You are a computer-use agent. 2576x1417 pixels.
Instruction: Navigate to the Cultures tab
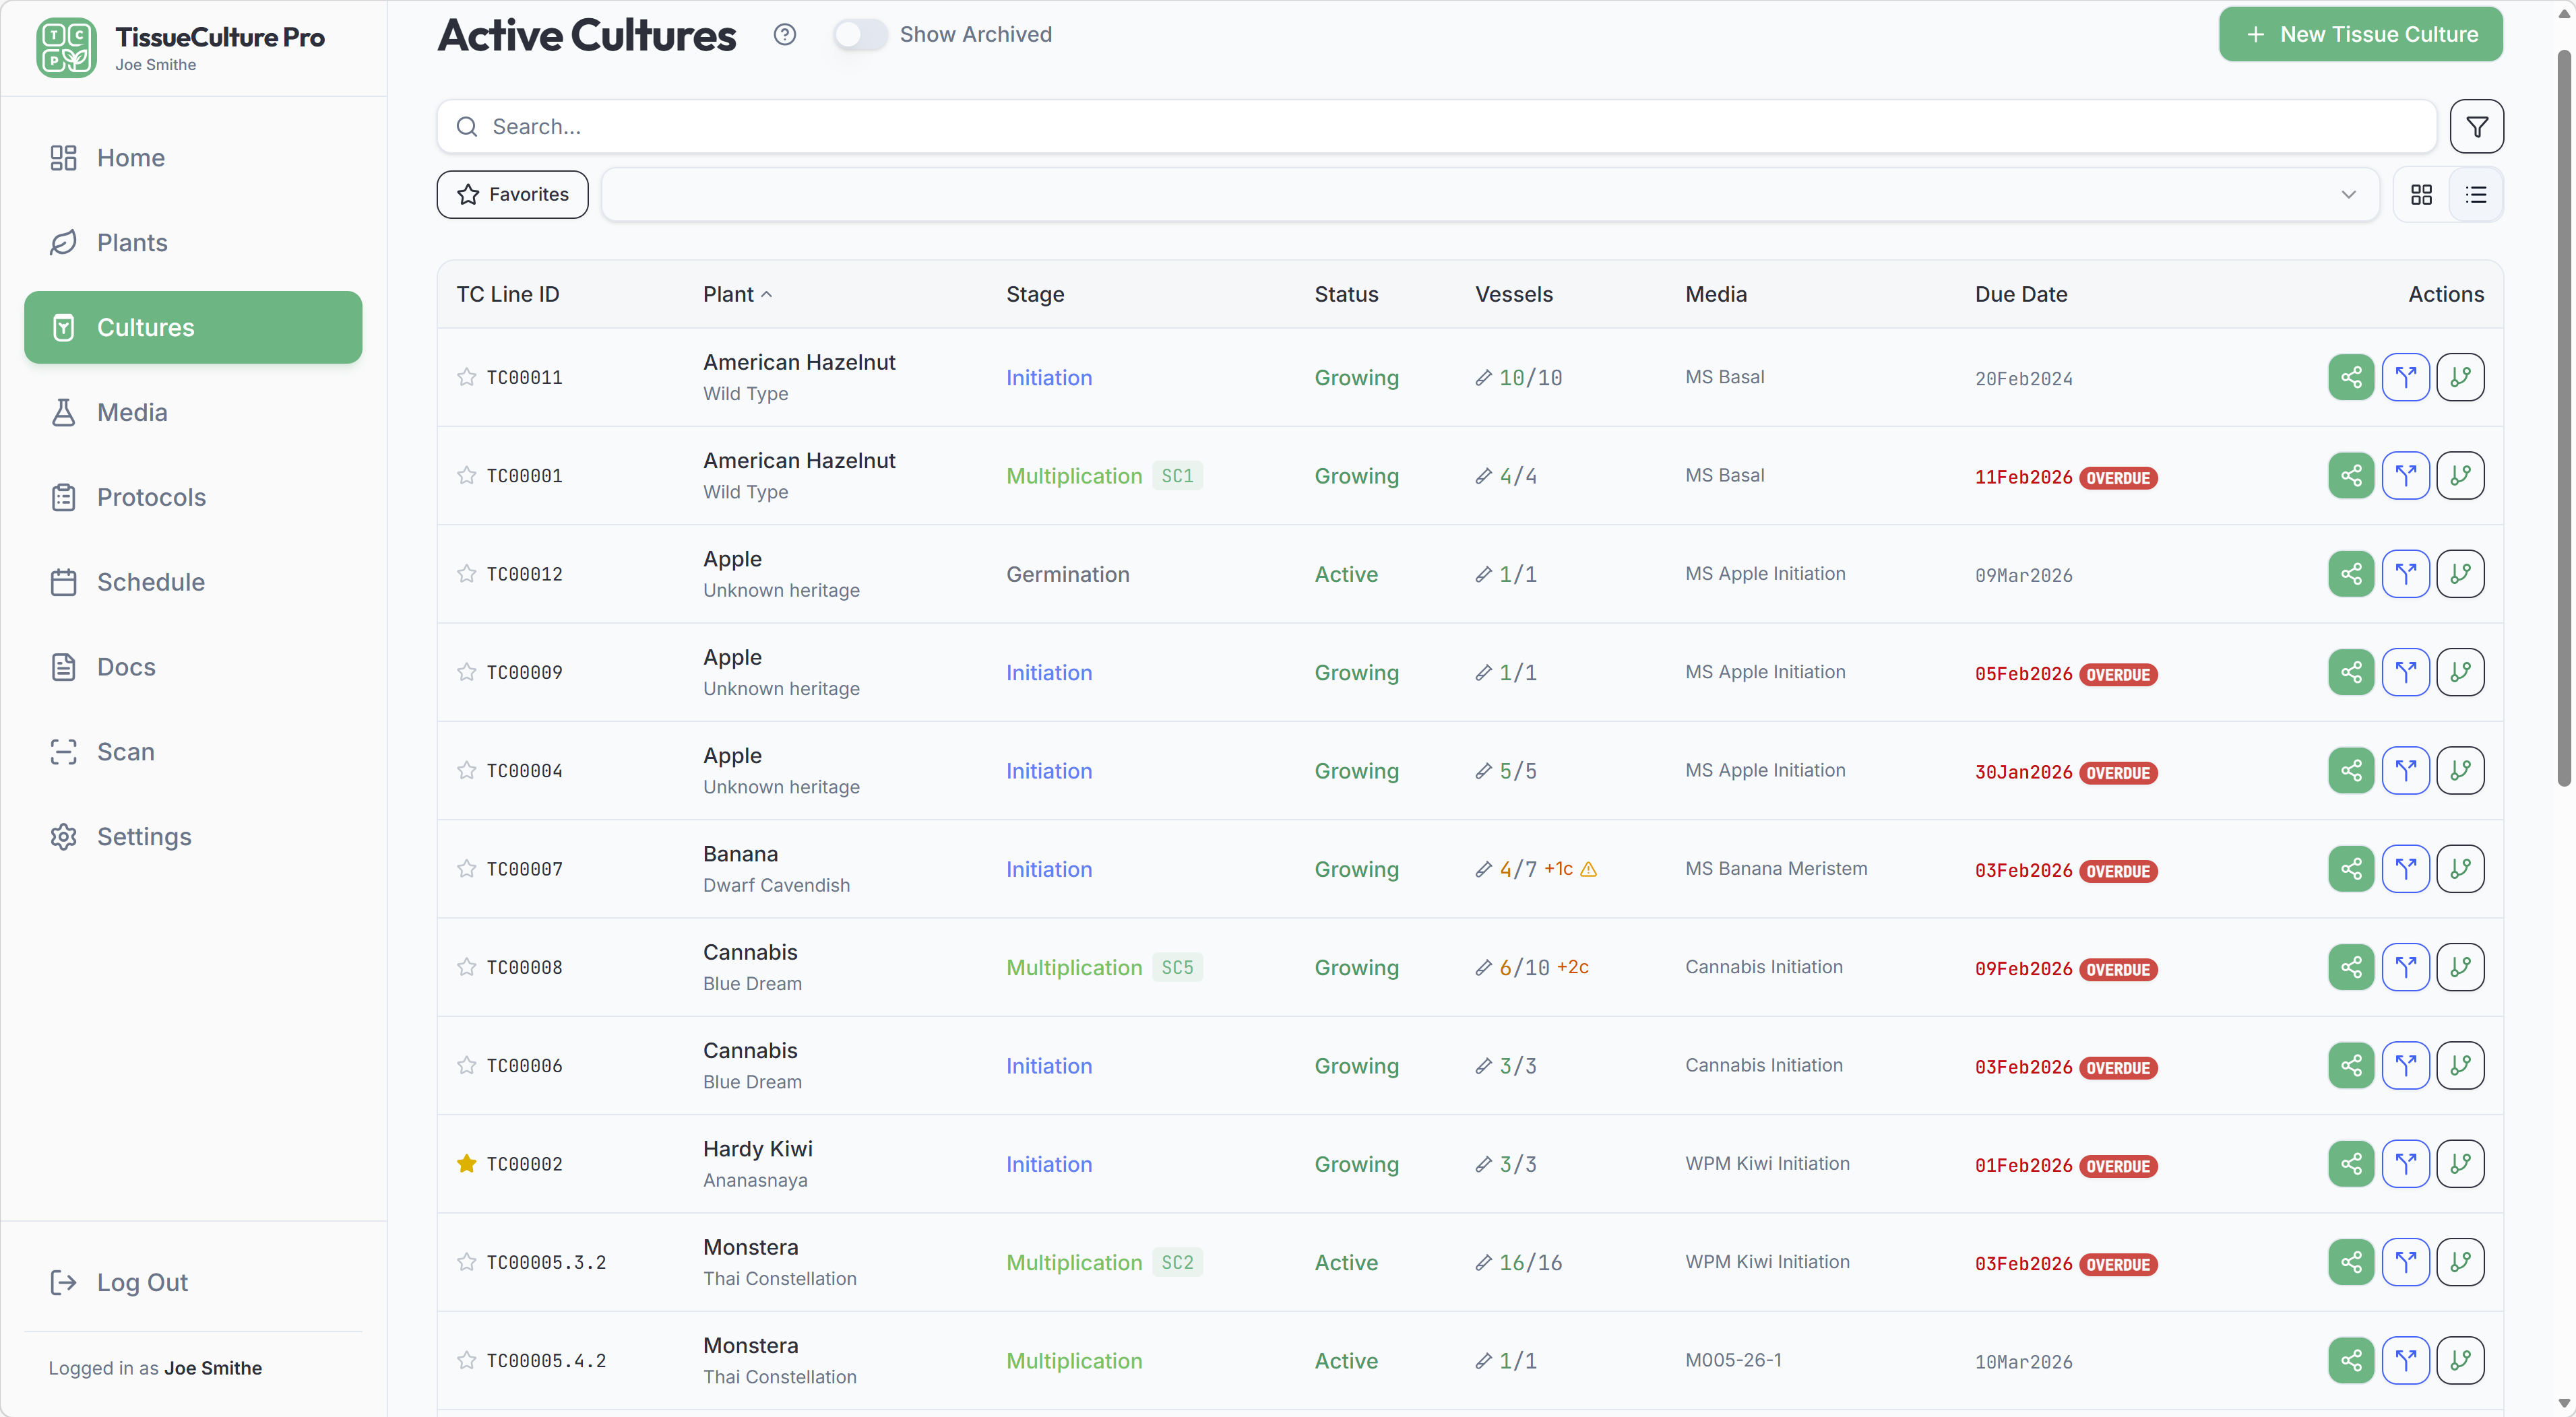pyautogui.click(x=146, y=327)
